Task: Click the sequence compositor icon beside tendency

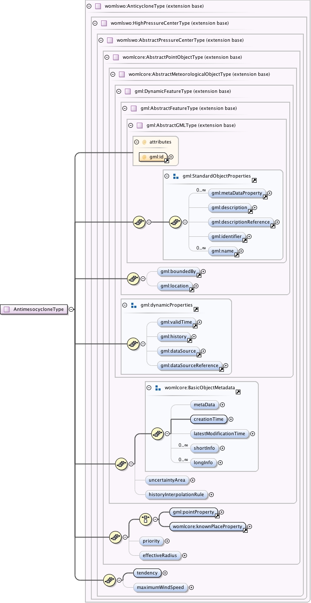Action: (110, 580)
